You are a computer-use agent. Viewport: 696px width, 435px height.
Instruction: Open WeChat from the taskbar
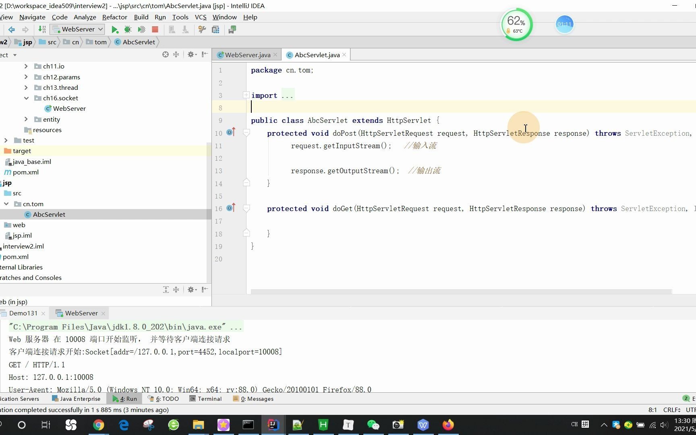click(x=373, y=425)
